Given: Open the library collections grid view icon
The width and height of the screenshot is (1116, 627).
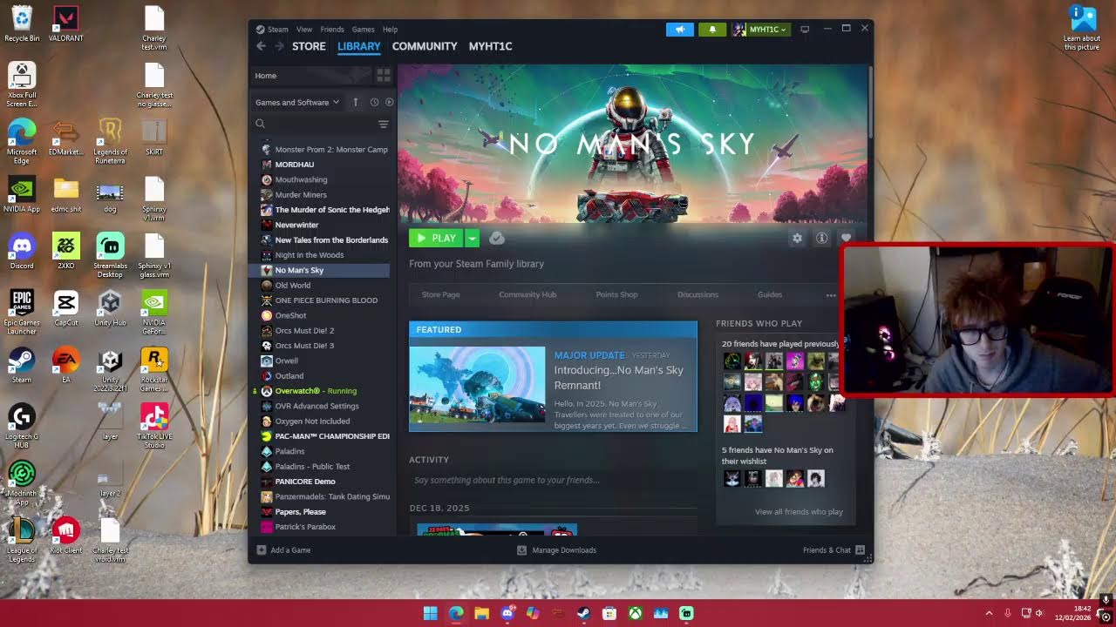Looking at the screenshot, I should point(383,76).
